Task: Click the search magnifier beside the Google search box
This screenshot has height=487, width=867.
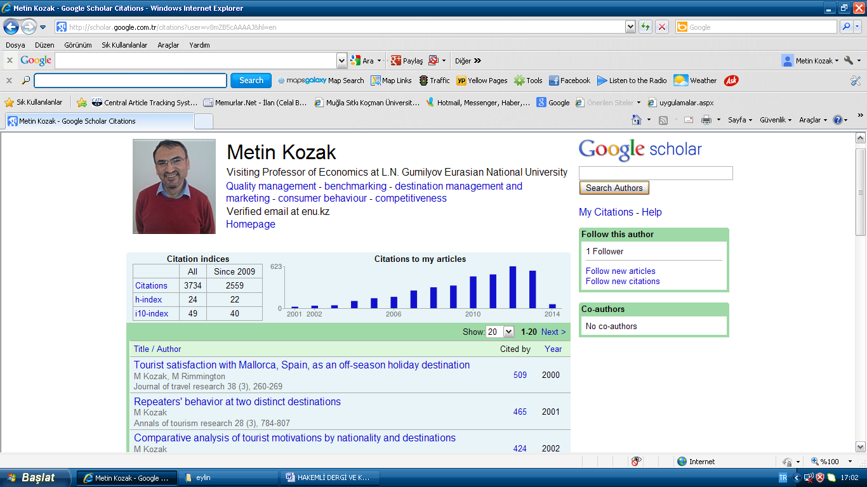Action: tap(846, 27)
